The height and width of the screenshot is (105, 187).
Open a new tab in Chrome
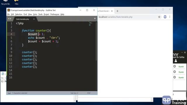click(x=117, y=11)
